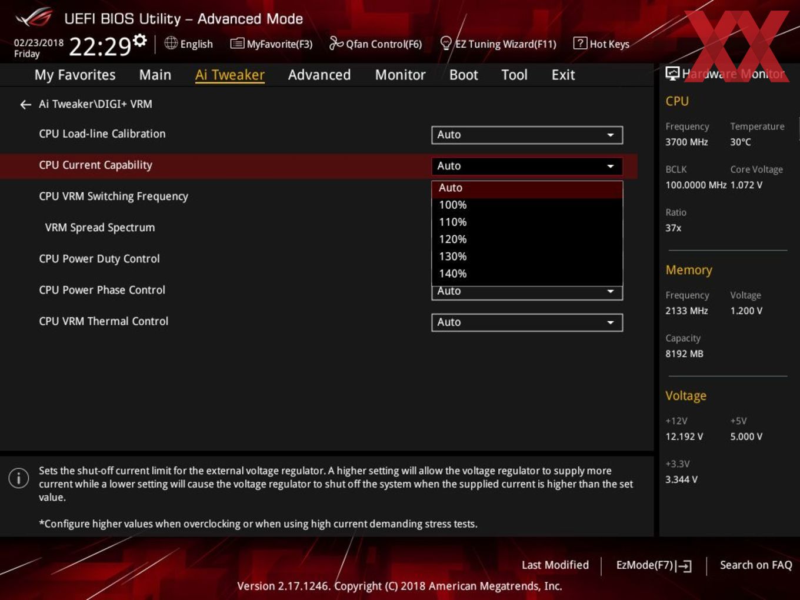Open the Advanced tab

click(319, 75)
